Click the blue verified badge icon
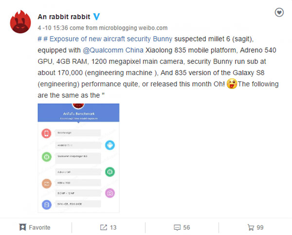 tap(97, 17)
